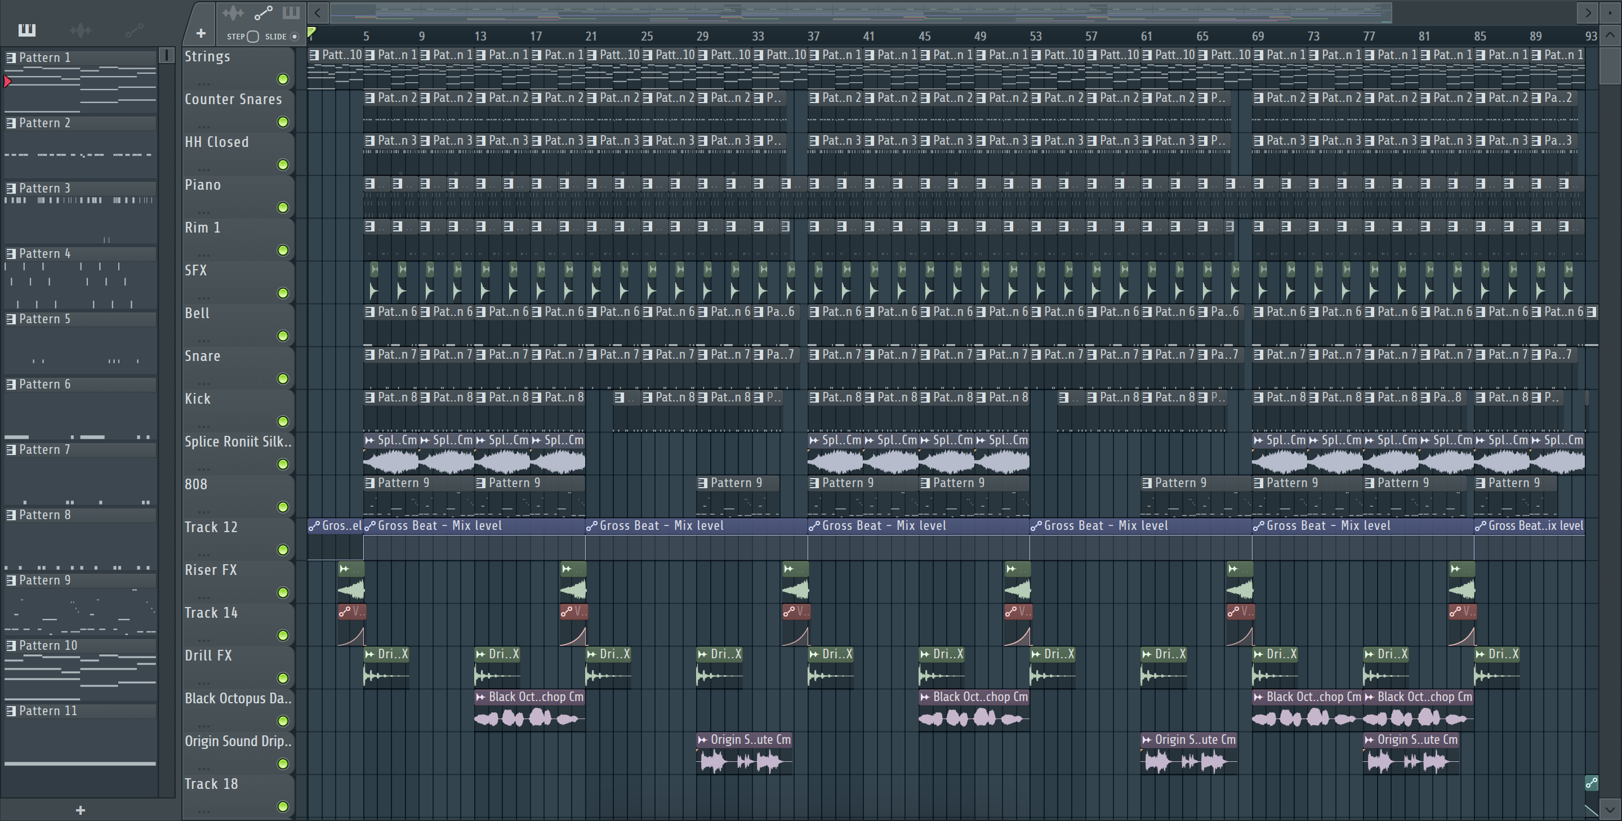
Task: Toggle the SLIDE radio option
Action: [x=294, y=37]
